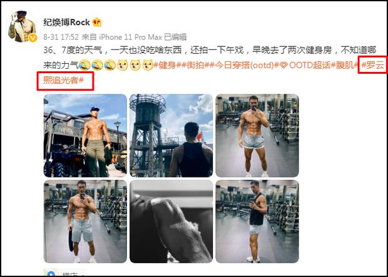
Task: Open the profile avatar of 纪焕博Rock
Action: coord(23,26)
